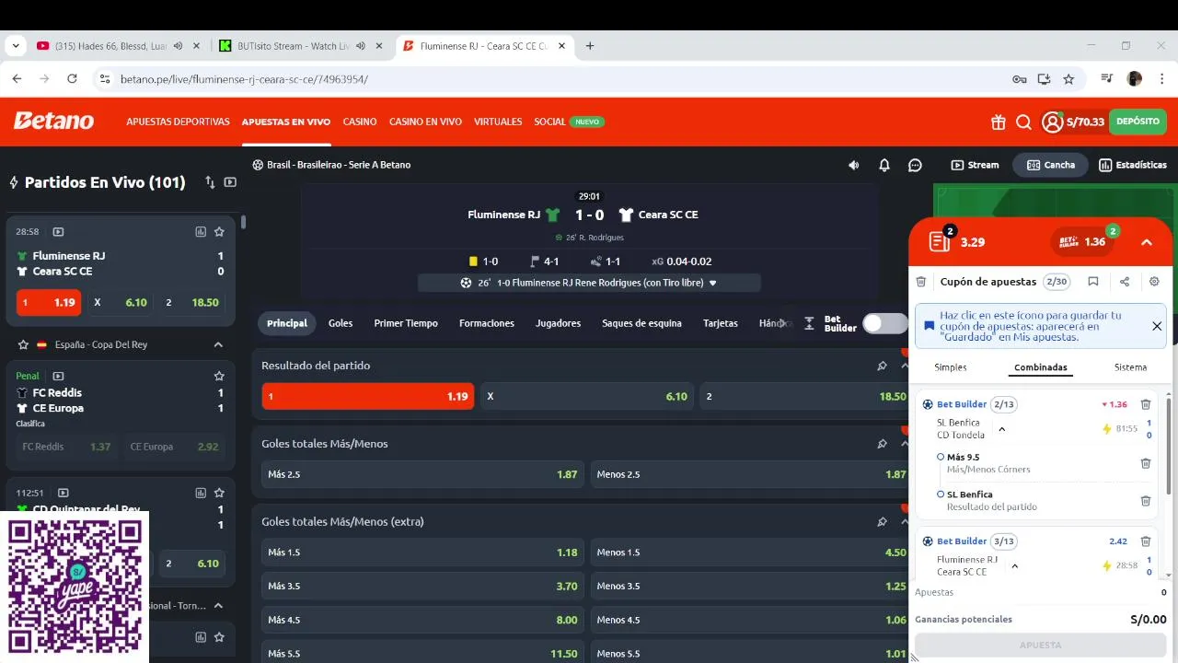Collapse España - Copa Del Rey league section

click(x=218, y=344)
